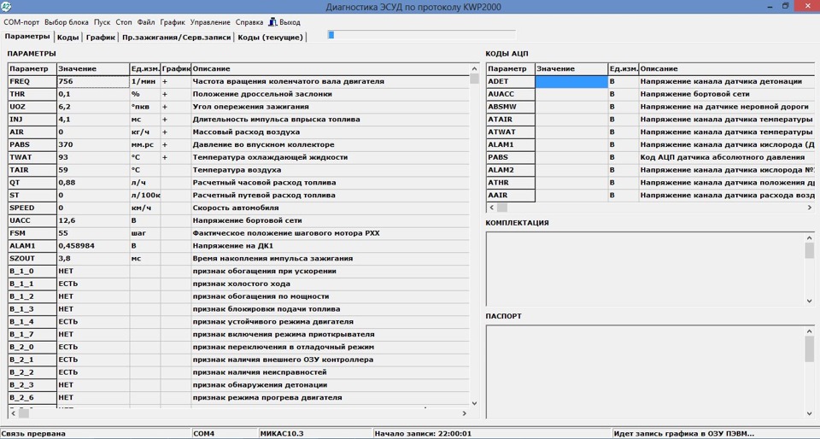This screenshot has height=439, width=820.
Task: Open the Управление menu
Action: (x=210, y=22)
